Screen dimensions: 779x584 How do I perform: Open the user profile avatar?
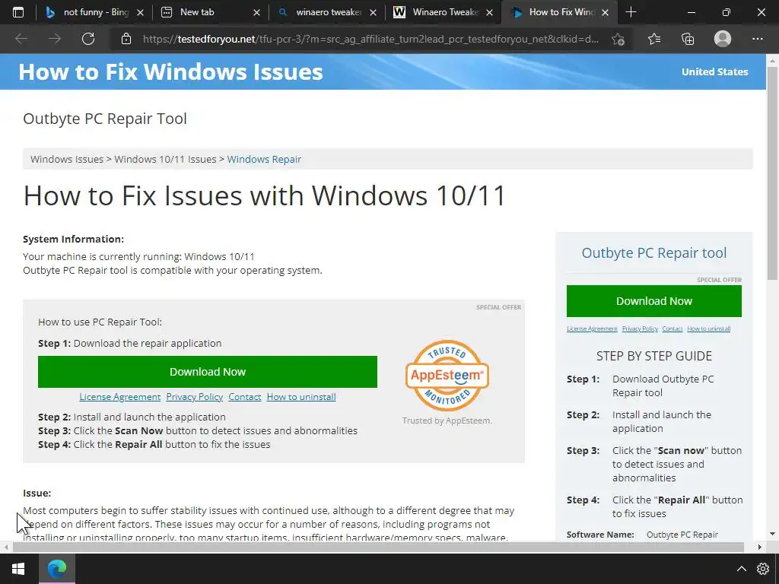click(x=723, y=39)
